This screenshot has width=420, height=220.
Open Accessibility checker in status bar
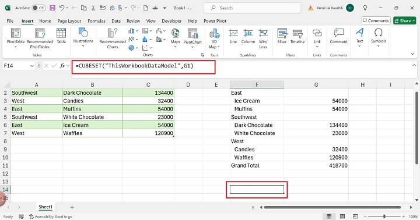tap(51, 217)
